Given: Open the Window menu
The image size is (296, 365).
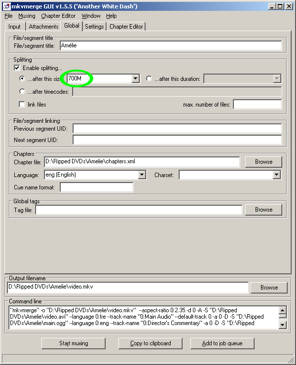Looking at the screenshot, I should point(91,16).
